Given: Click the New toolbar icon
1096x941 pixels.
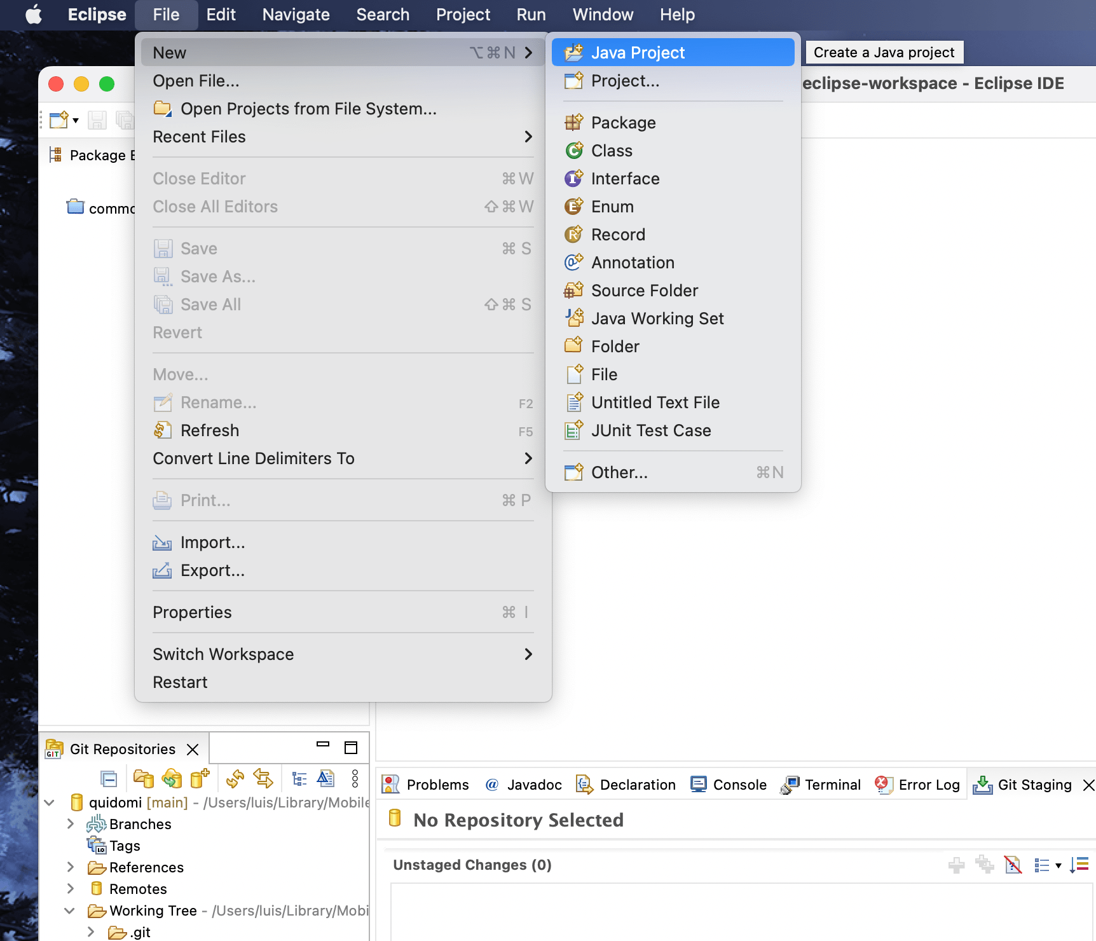Looking at the screenshot, I should coord(59,120).
